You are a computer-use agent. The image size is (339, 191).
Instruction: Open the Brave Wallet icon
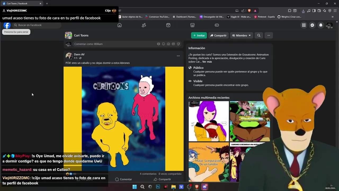pos(319,11)
